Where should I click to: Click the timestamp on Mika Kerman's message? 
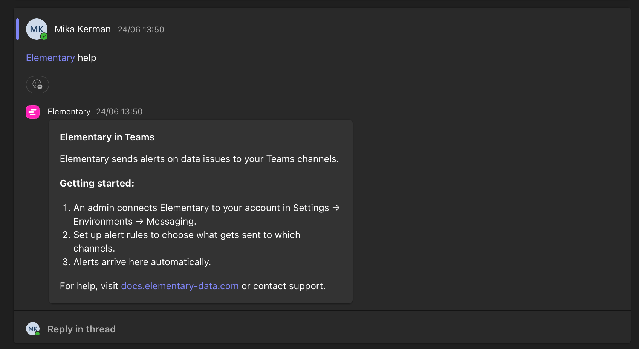tap(141, 30)
